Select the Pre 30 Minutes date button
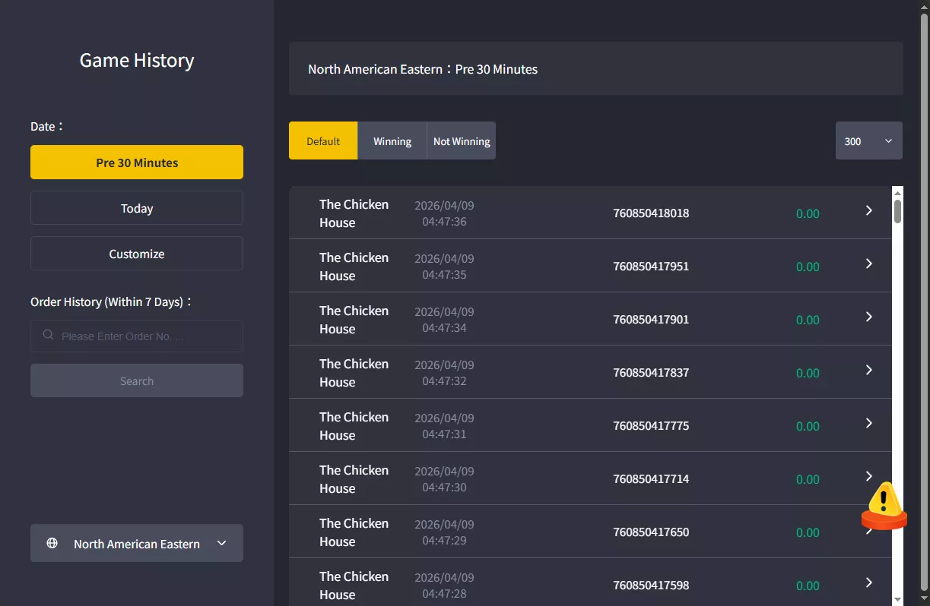930x606 pixels. point(137,163)
